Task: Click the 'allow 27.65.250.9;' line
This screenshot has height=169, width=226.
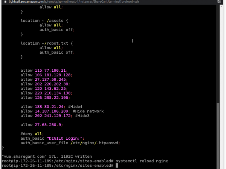Action: [41, 125]
